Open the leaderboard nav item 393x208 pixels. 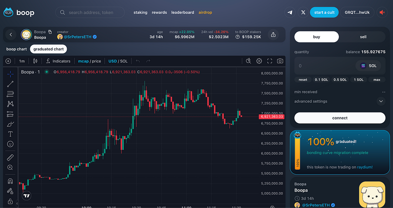[x=183, y=12]
